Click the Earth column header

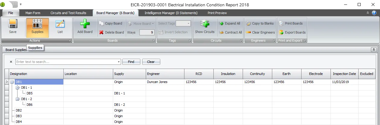click(286, 74)
